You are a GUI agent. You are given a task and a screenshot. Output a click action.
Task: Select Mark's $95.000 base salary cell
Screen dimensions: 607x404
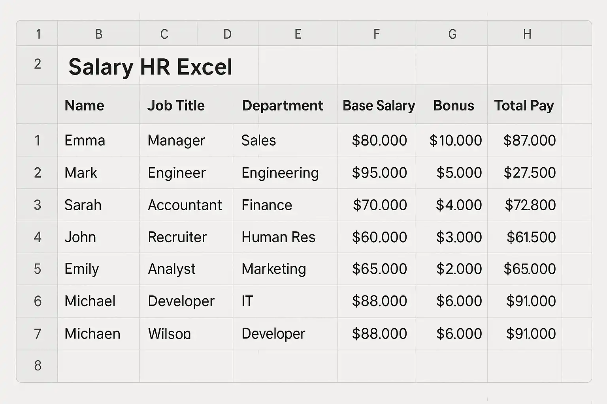[379, 173]
